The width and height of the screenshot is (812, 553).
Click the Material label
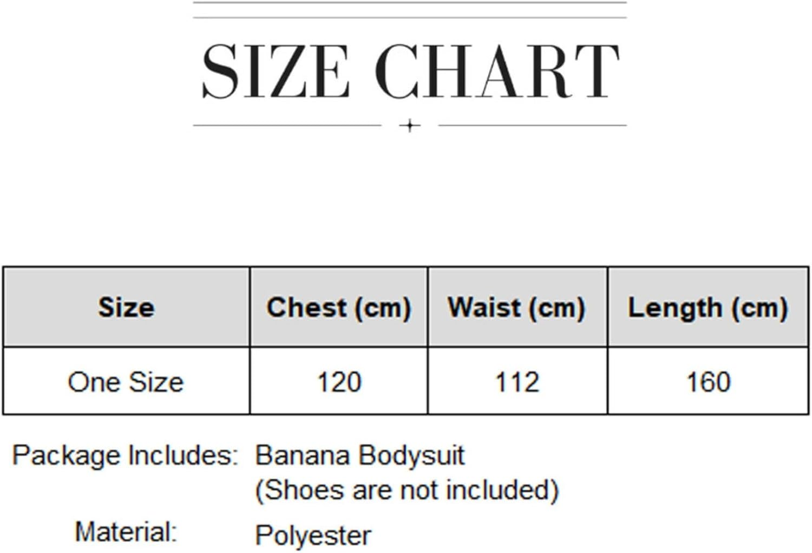(126, 532)
